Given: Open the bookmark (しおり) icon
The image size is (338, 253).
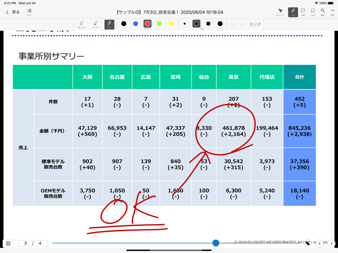Looking at the screenshot, I should tap(313, 12).
